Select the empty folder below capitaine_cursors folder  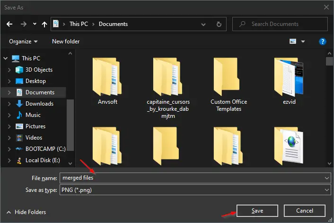tap(166, 146)
